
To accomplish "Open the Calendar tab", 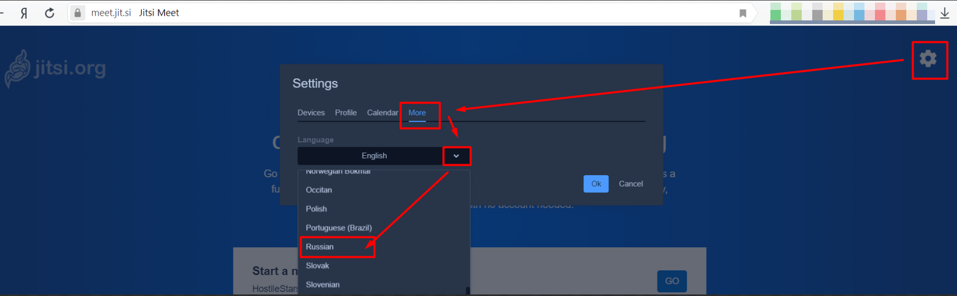I will (x=382, y=113).
